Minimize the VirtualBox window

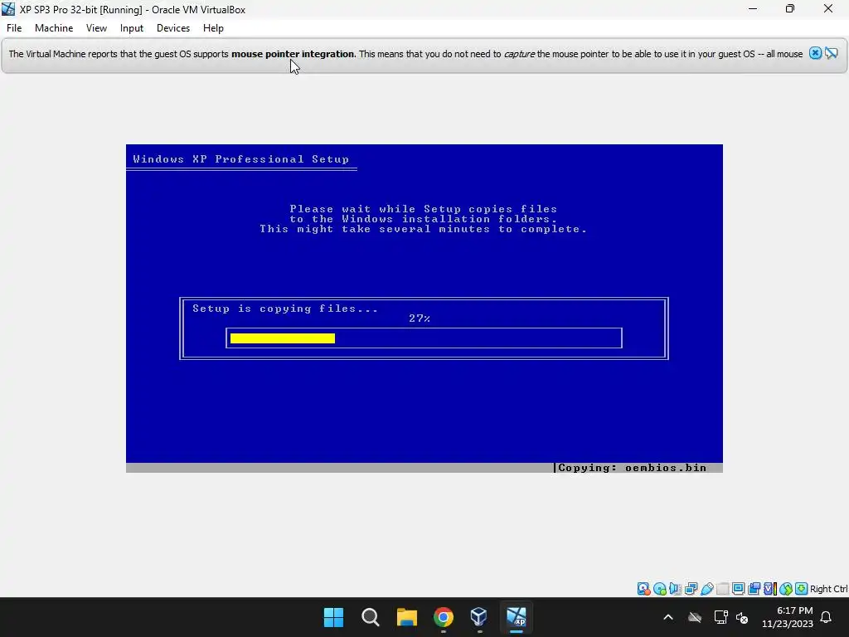click(x=753, y=9)
